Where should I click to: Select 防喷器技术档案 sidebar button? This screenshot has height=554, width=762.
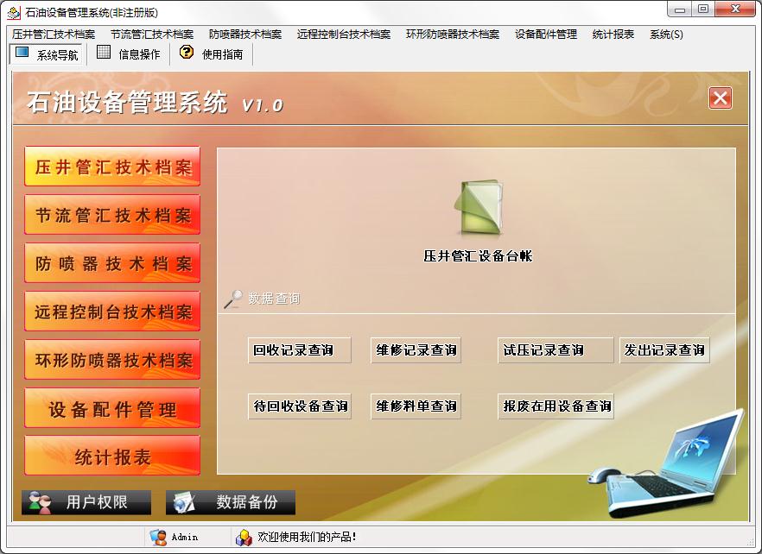(x=112, y=263)
